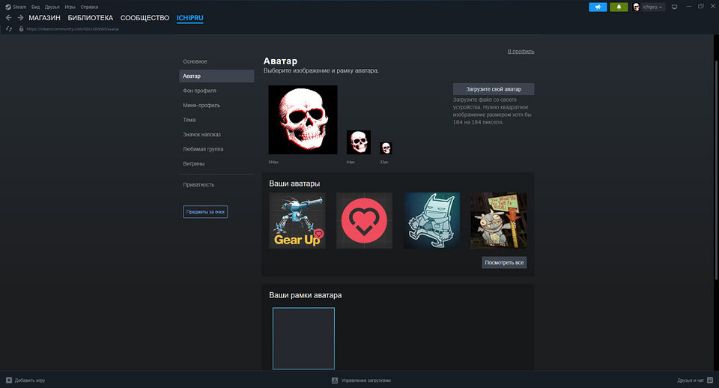Open the ichipru account dropdown
Image resolution: width=719 pixels, height=388 pixels.
click(649, 7)
